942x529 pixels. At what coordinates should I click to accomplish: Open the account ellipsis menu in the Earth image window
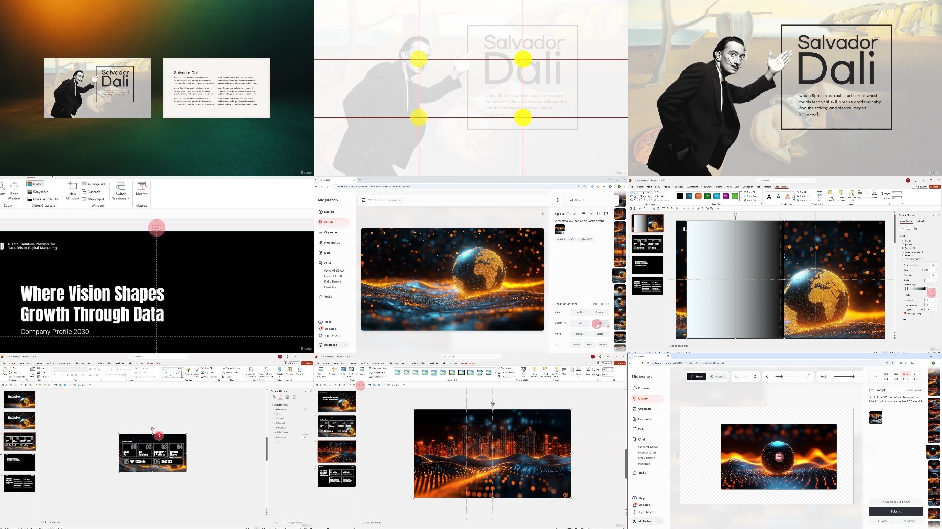[345, 345]
